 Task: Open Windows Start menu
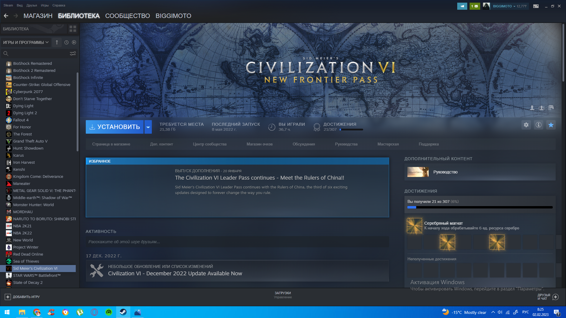click(7, 312)
